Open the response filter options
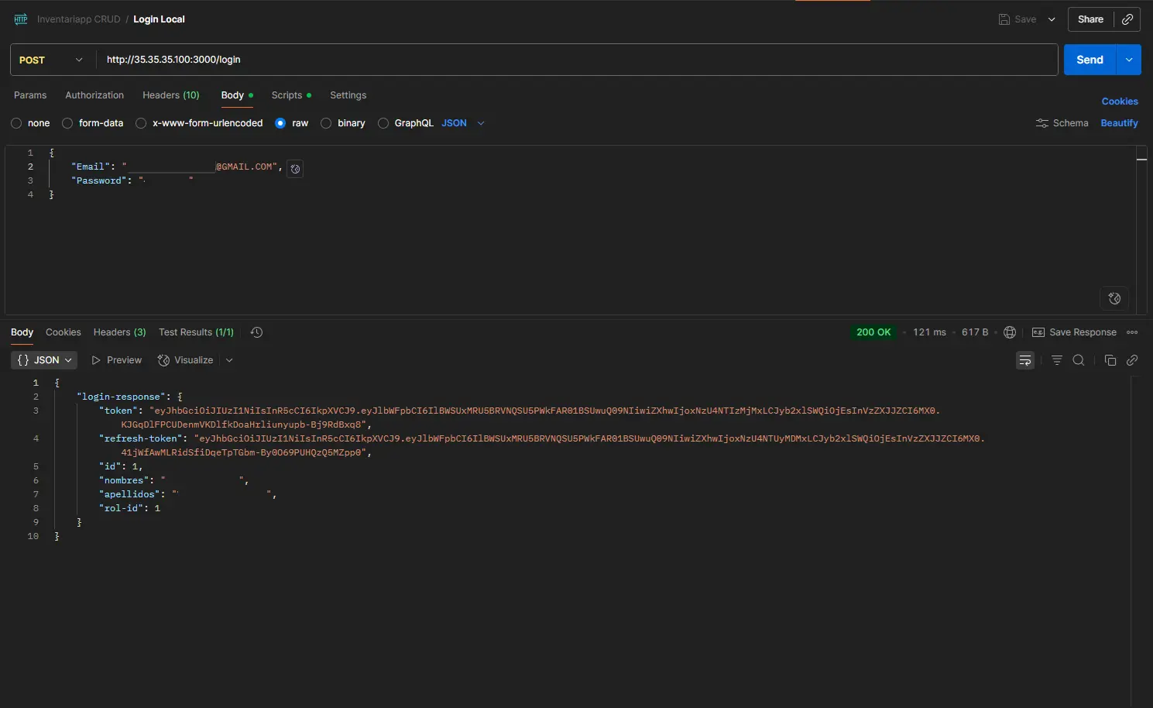Viewport: 1153px width, 708px height. 1057,359
